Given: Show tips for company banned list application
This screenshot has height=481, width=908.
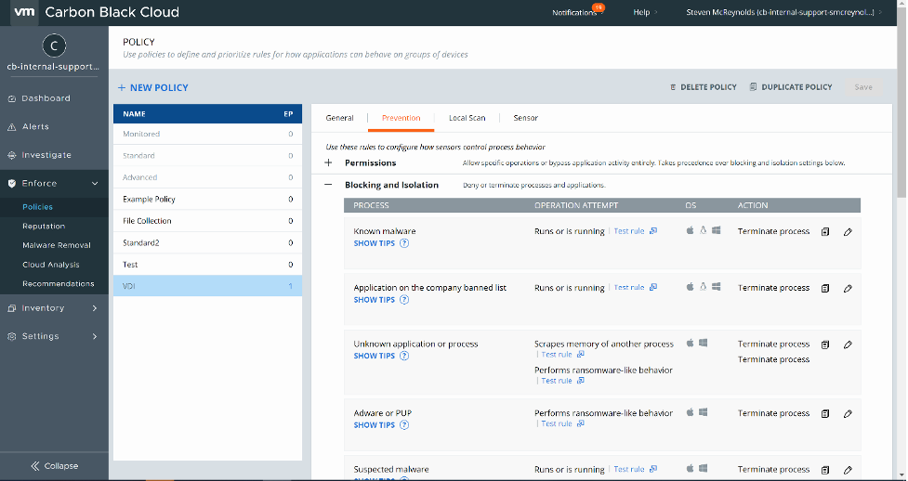Looking at the screenshot, I should (375, 300).
